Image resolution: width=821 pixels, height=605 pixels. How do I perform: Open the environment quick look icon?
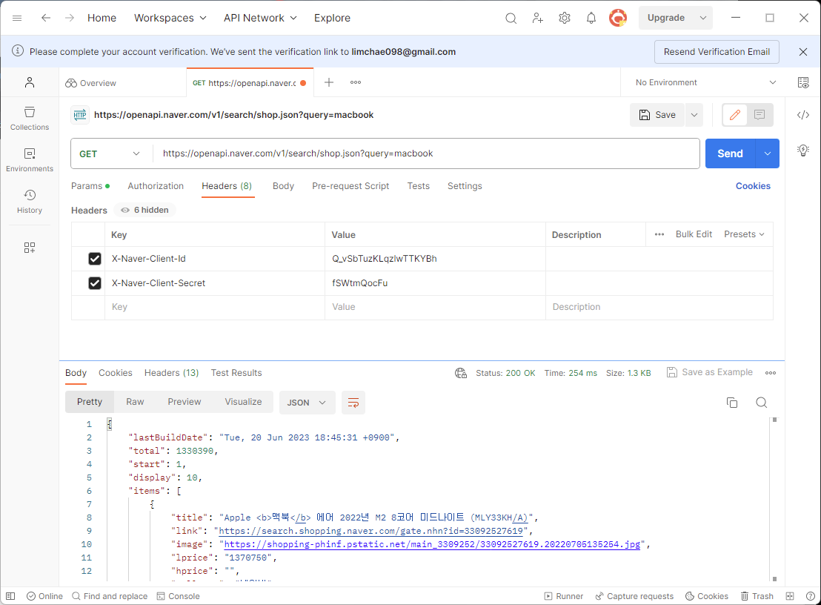coord(802,82)
